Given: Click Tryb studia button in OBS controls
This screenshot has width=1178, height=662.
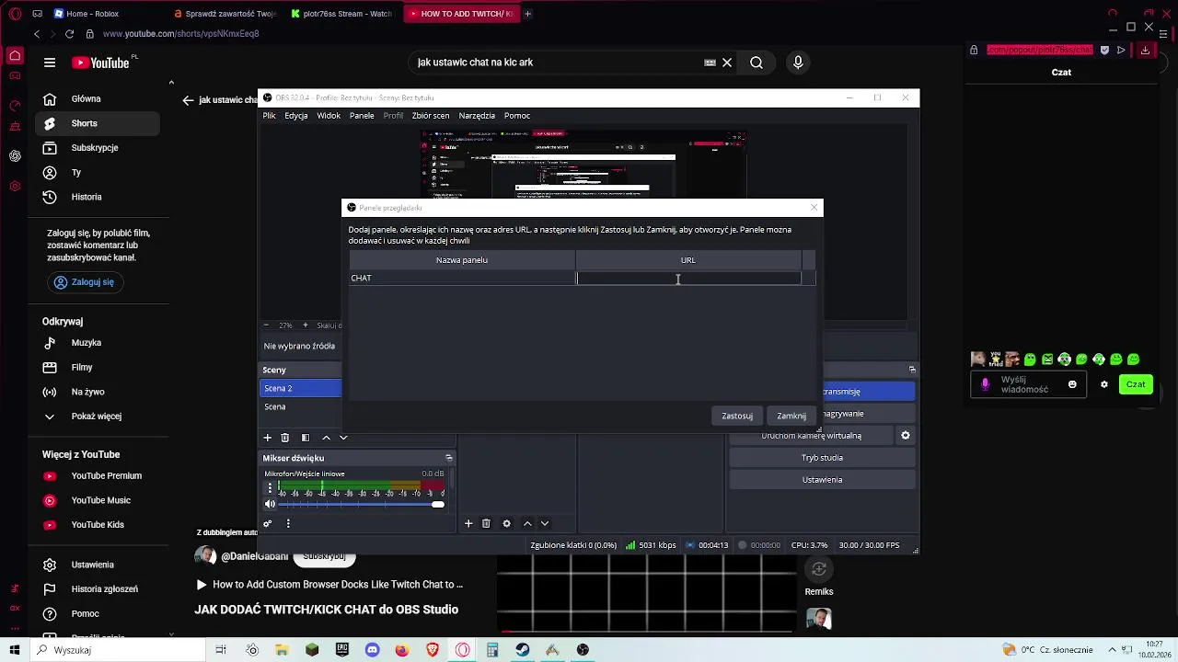Looking at the screenshot, I should (x=822, y=458).
